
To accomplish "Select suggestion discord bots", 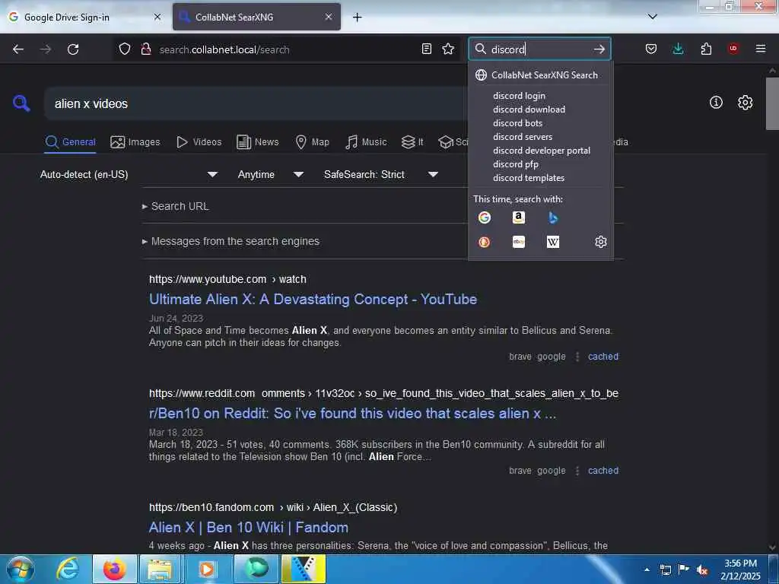I will coord(517,122).
